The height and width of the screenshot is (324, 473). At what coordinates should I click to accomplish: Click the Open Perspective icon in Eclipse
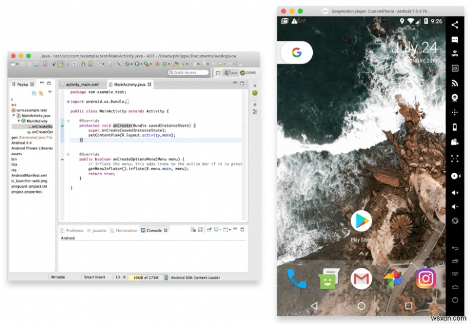[x=218, y=73]
